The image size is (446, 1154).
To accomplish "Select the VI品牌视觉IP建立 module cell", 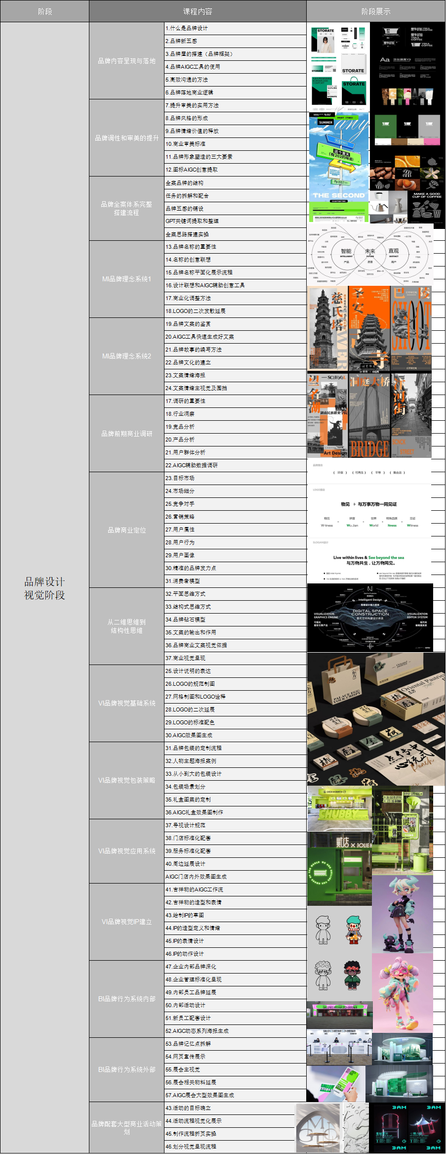I will 126,922.
